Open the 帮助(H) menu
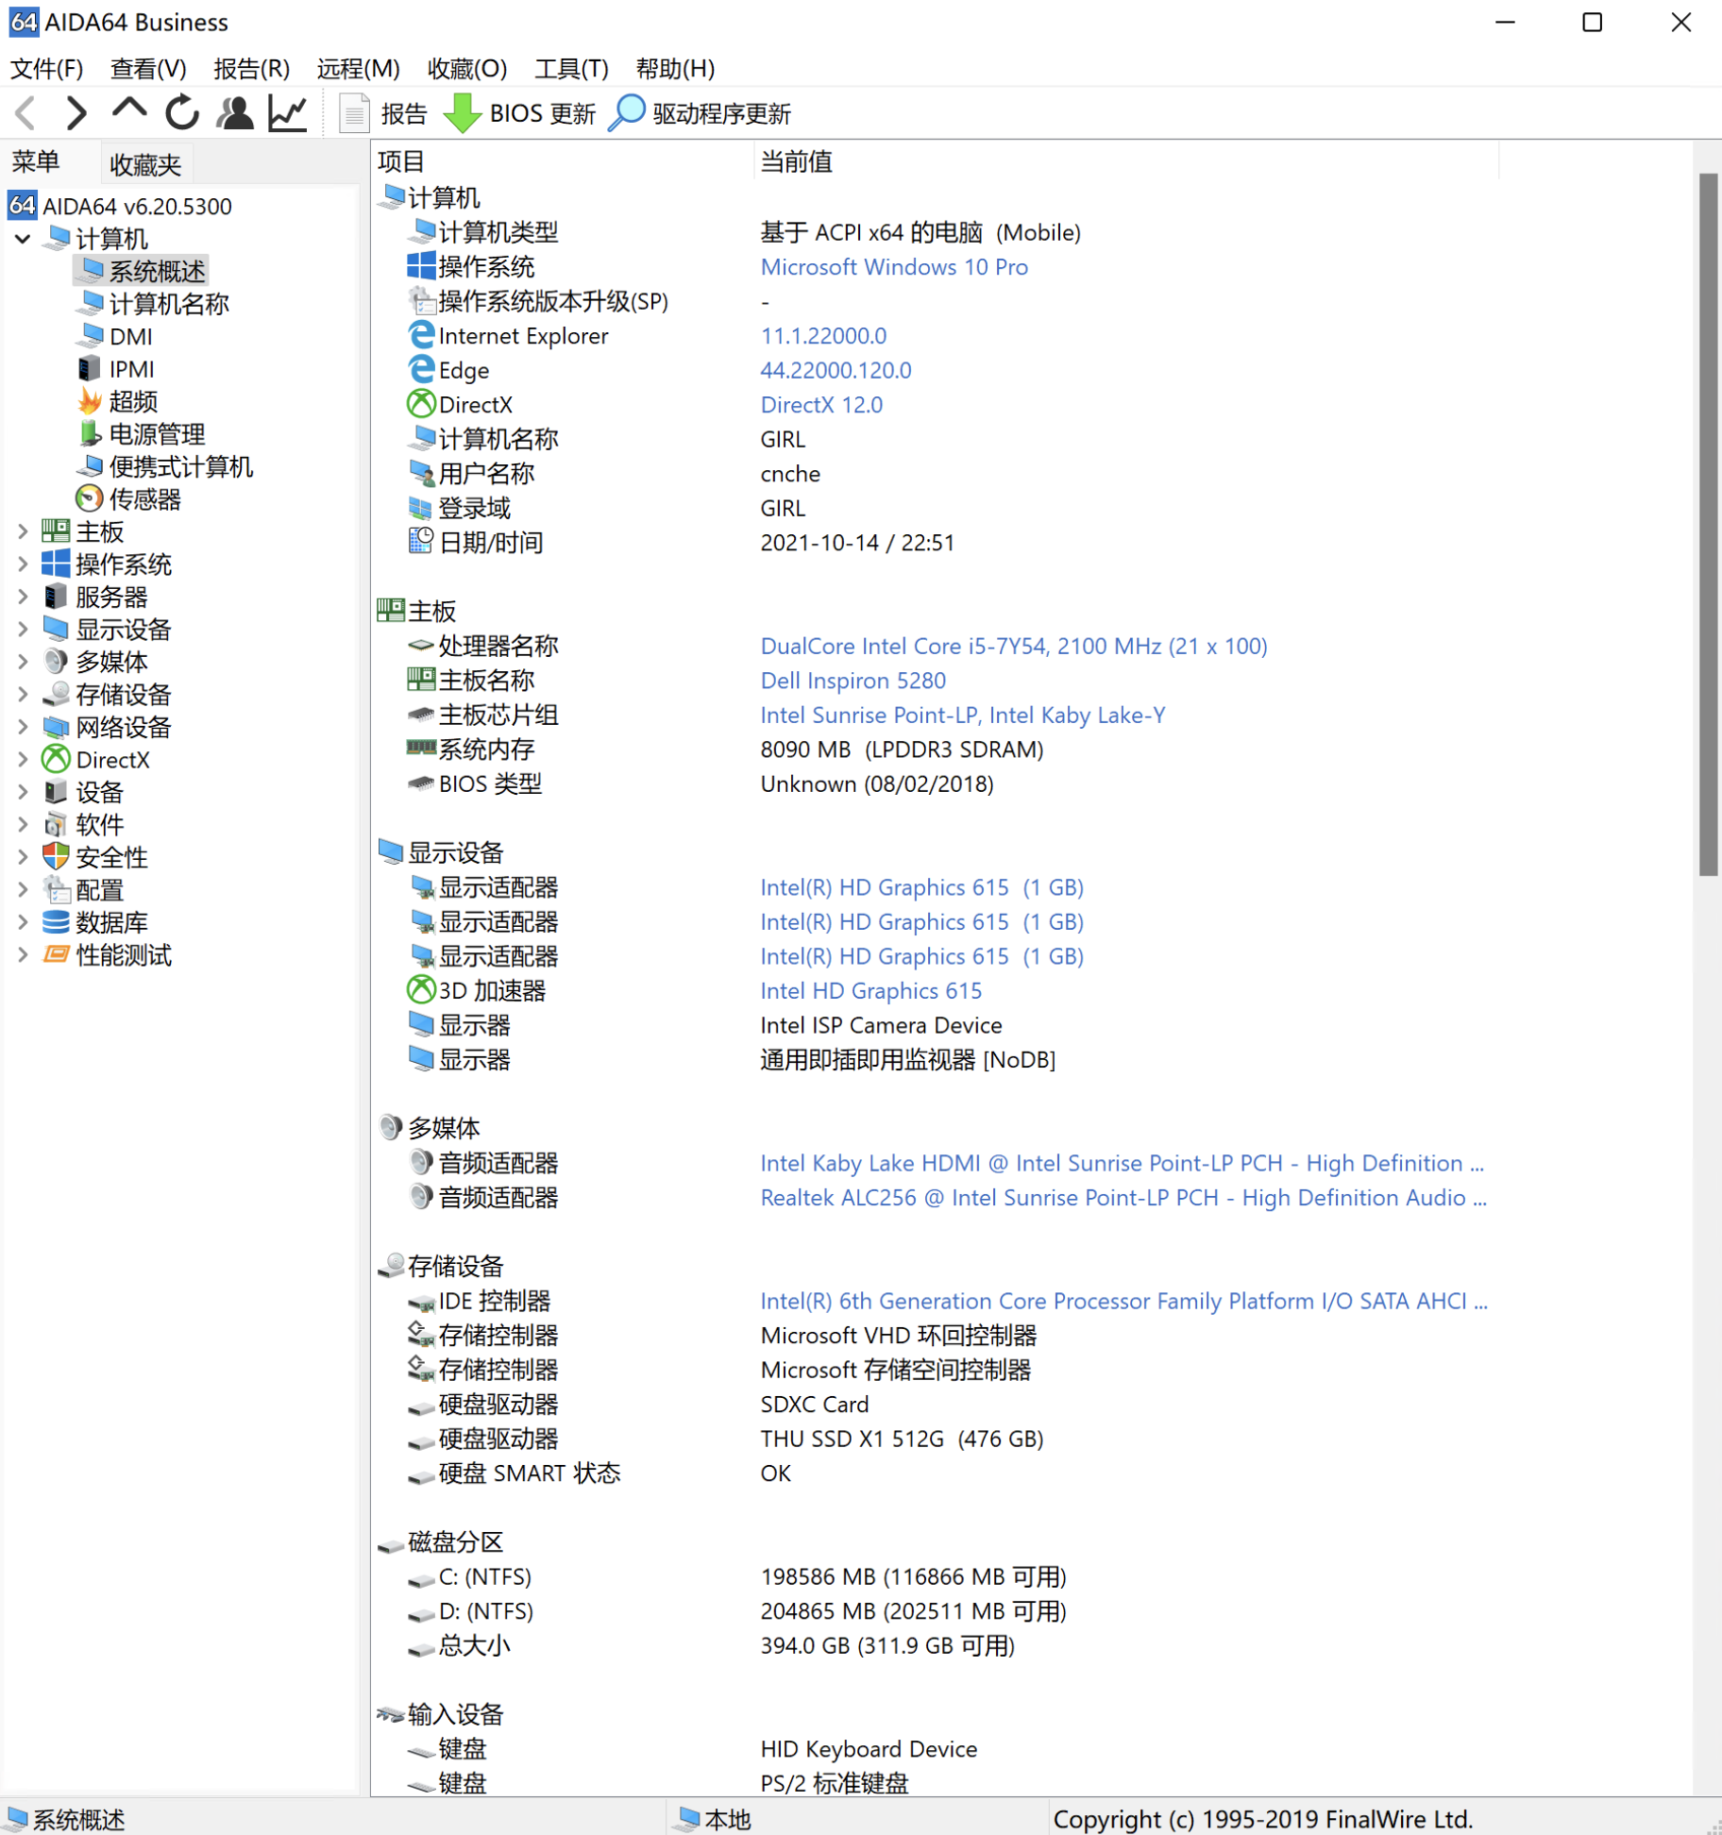Viewport: 1722px width, 1835px height. pos(675,69)
